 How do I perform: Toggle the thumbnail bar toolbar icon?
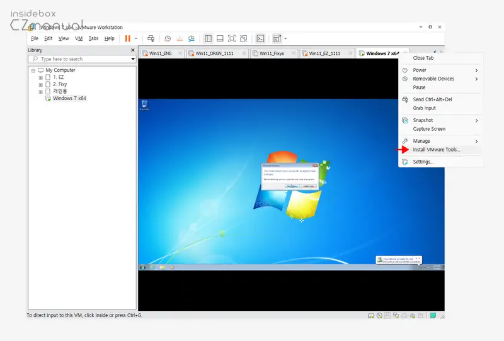220,38
